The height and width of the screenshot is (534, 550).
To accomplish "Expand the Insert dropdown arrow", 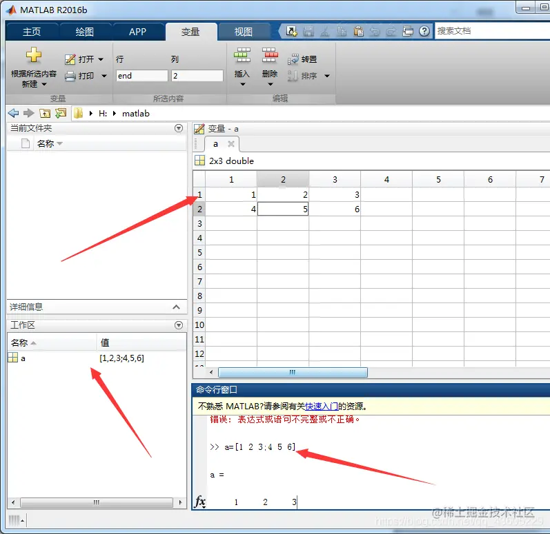I will coord(243,84).
